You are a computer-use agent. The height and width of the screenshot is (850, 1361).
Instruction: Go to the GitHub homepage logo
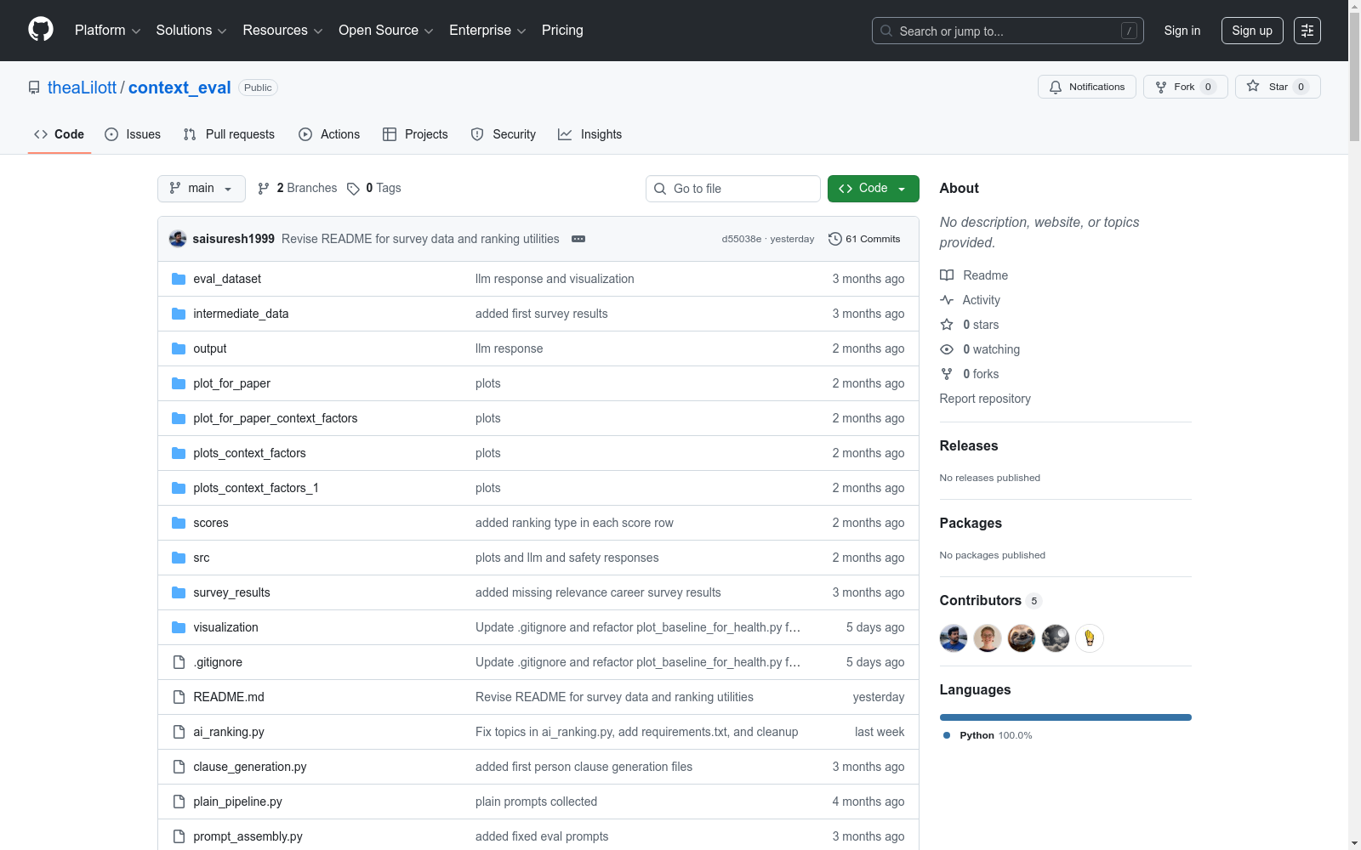tap(41, 30)
